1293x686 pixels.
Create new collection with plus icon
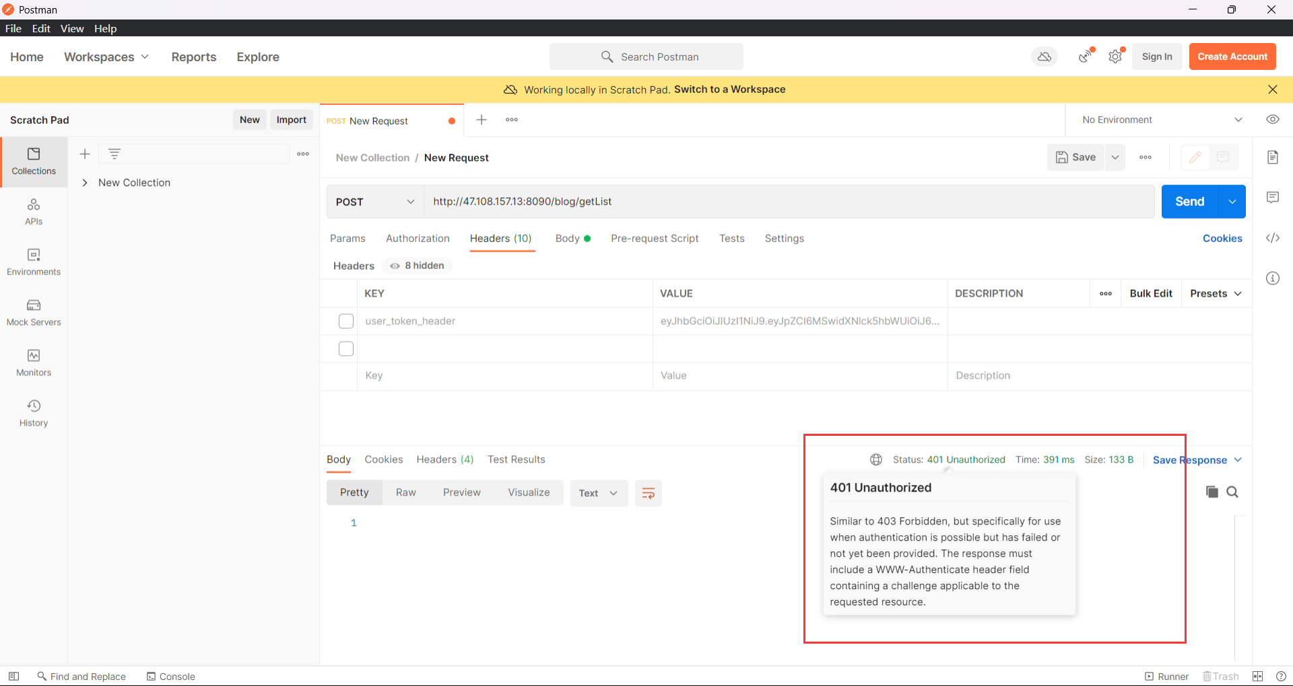click(x=85, y=154)
